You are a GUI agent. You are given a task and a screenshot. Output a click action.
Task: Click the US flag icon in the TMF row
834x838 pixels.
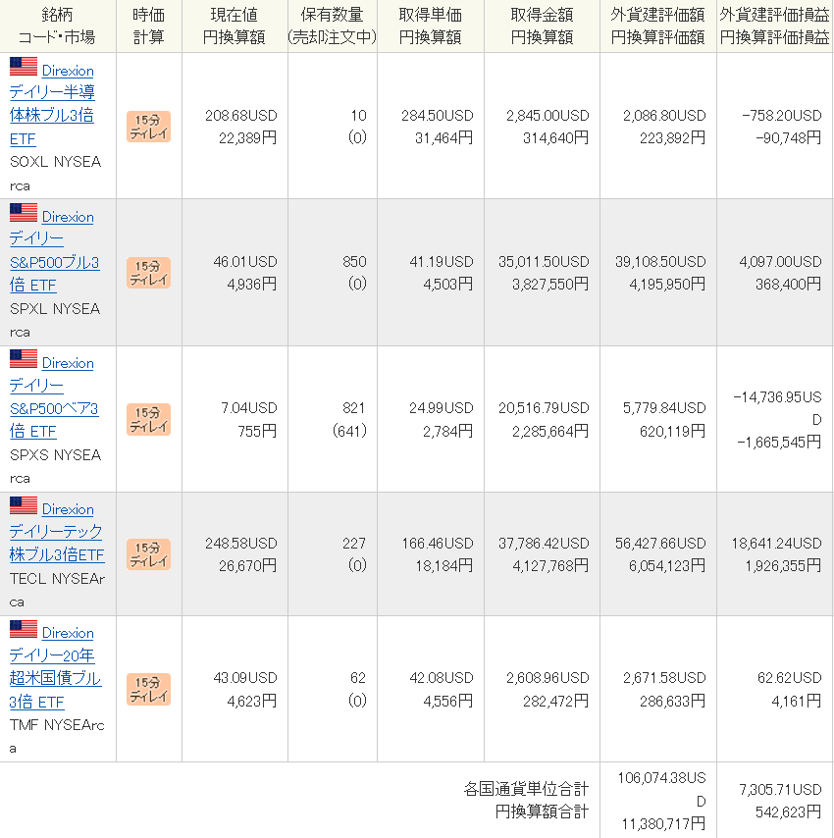[x=24, y=629]
